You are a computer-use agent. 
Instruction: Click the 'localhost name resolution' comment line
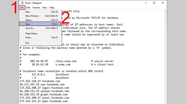click(x=62, y=71)
